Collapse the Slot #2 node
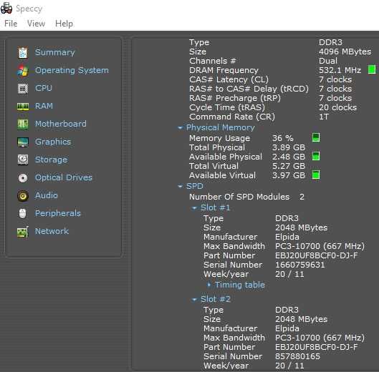 click(x=194, y=300)
